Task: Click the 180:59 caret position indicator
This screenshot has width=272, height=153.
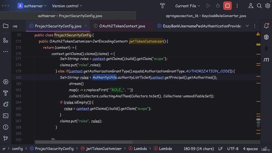Action: click(198, 149)
